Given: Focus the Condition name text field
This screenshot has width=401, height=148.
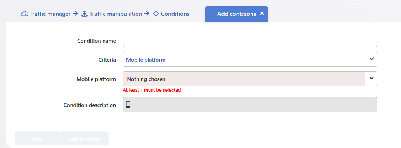Looking at the screenshot, I should pos(250,41).
